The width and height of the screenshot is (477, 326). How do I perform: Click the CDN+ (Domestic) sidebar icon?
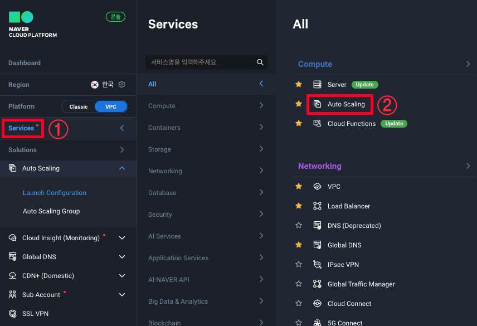point(12,275)
